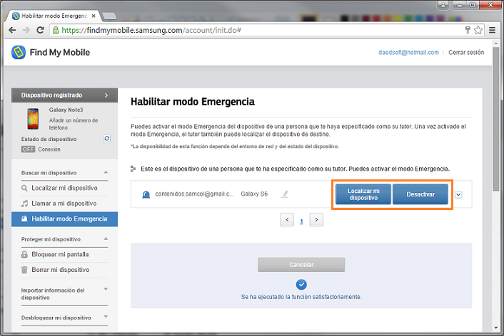504x336 pixels.
Task: Collapse the Proteger mi dispositivo section
Action: coord(106,239)
